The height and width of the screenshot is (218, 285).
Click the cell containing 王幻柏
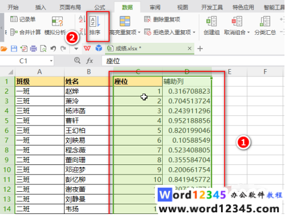89,131
